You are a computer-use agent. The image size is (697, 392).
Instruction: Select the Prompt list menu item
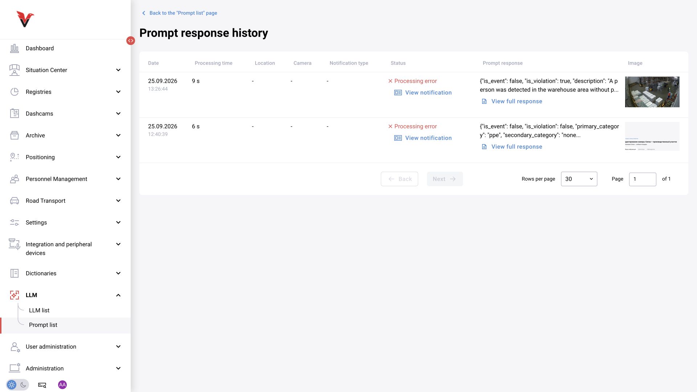click(43, 325)
